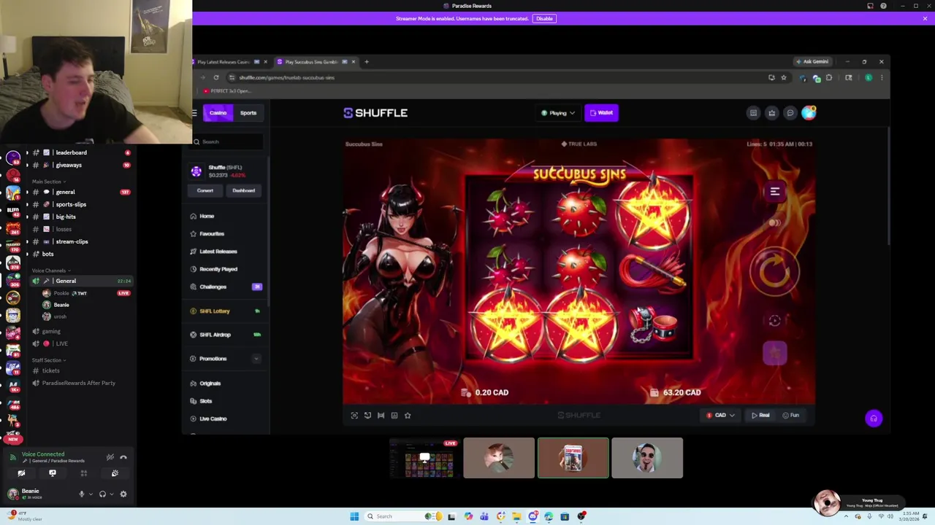Go to Home in Shuffle sidebar
935x525 pixels.
coord(207,217)
